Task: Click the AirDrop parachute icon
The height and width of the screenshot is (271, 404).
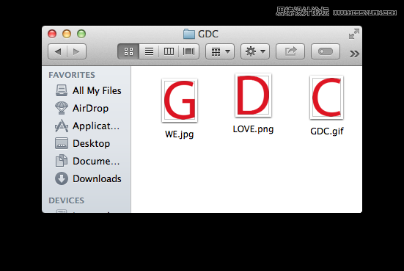Action: click(x=62, y=108)
